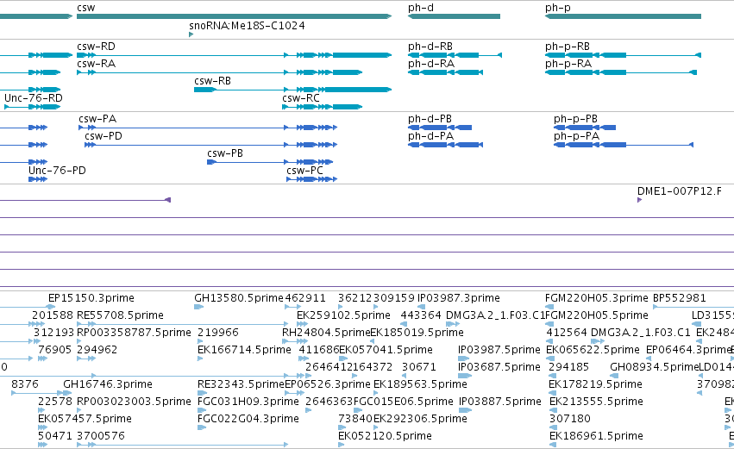Select the ph-p-PA protein feature

coord(624,145)
